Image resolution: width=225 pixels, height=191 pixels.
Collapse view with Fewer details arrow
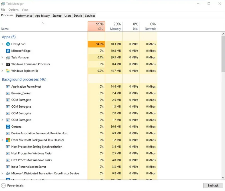3,186
